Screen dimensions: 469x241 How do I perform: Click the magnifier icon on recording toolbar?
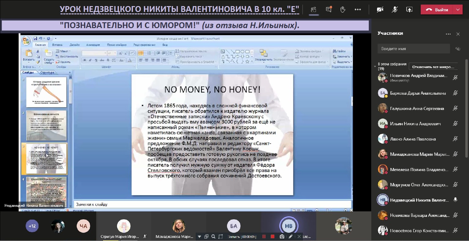click(x=213, y=236)
